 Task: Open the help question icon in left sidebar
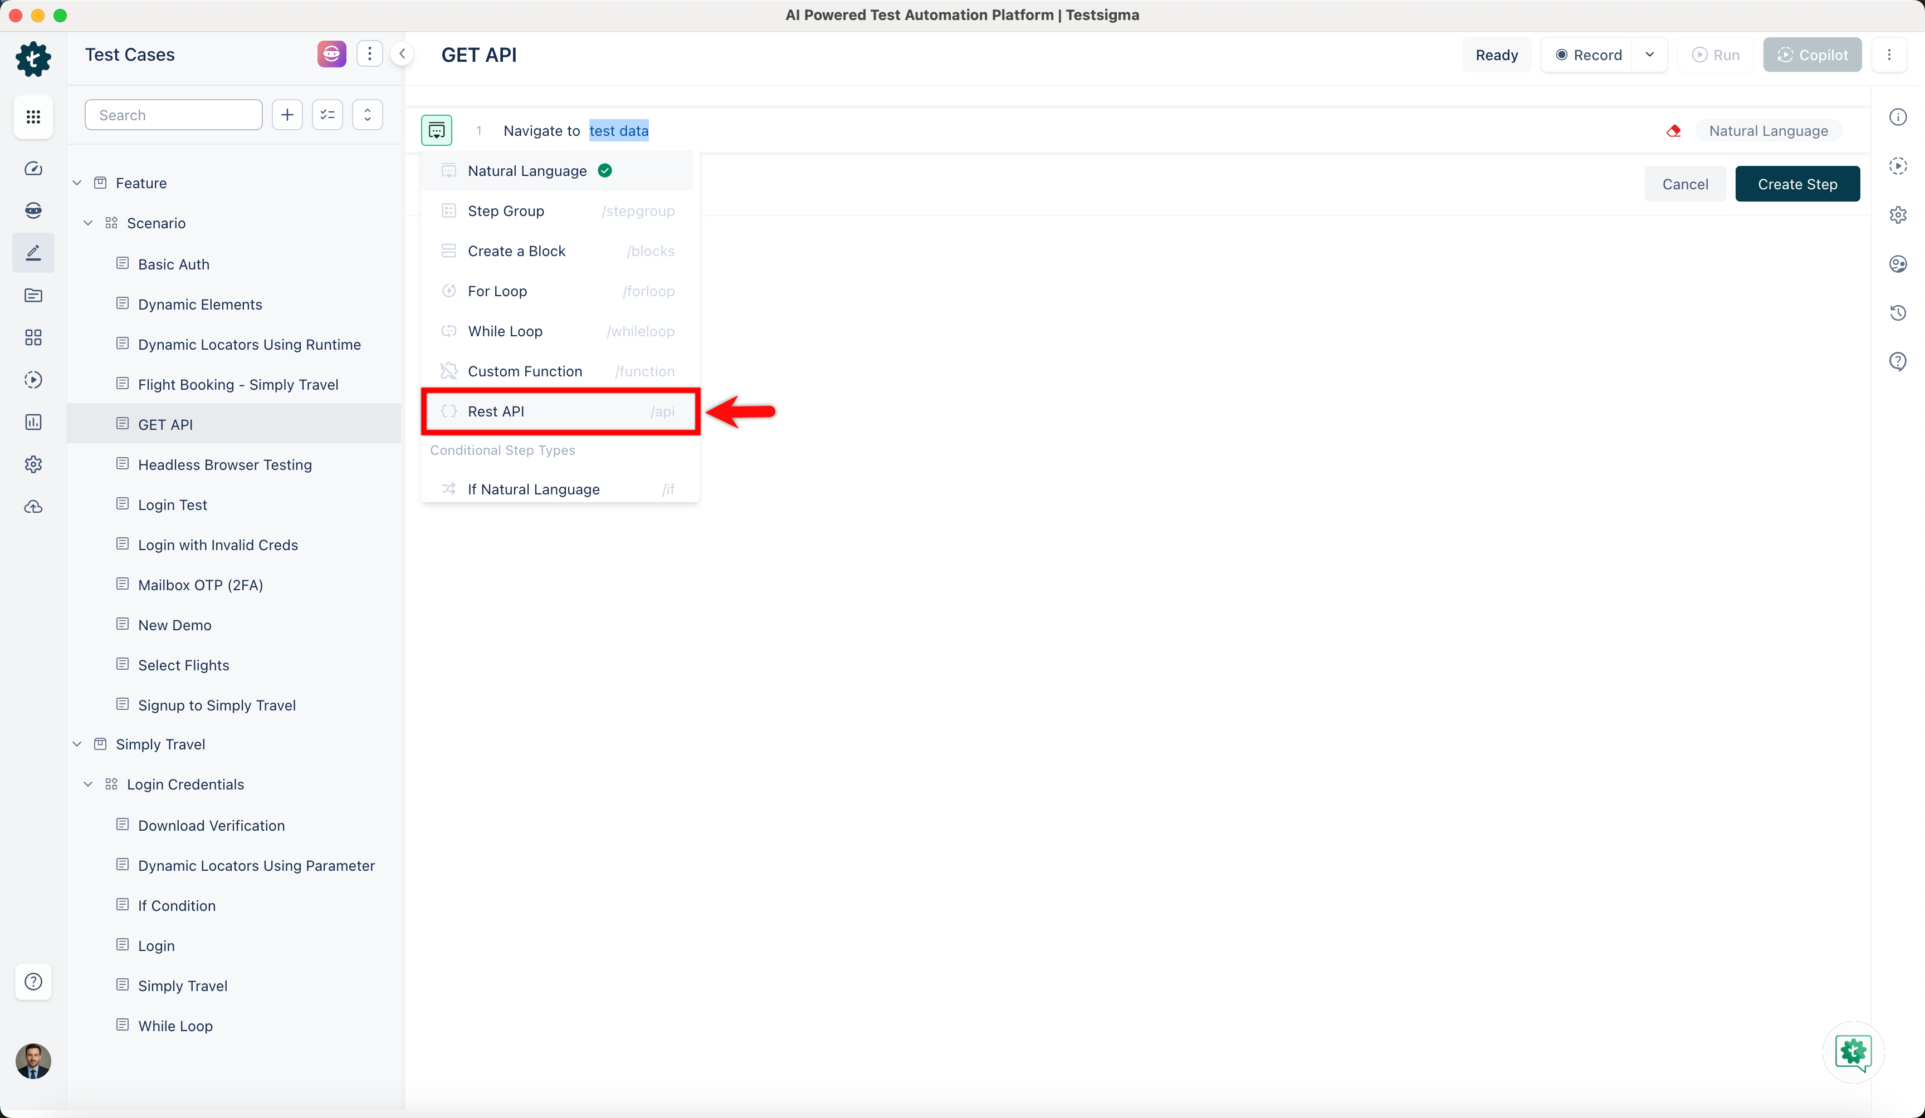(x=33, y=981)
